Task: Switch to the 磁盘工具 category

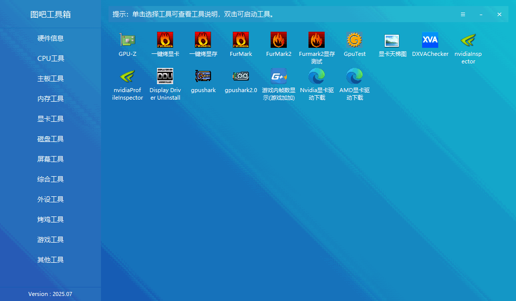Action: pos(50,139)
